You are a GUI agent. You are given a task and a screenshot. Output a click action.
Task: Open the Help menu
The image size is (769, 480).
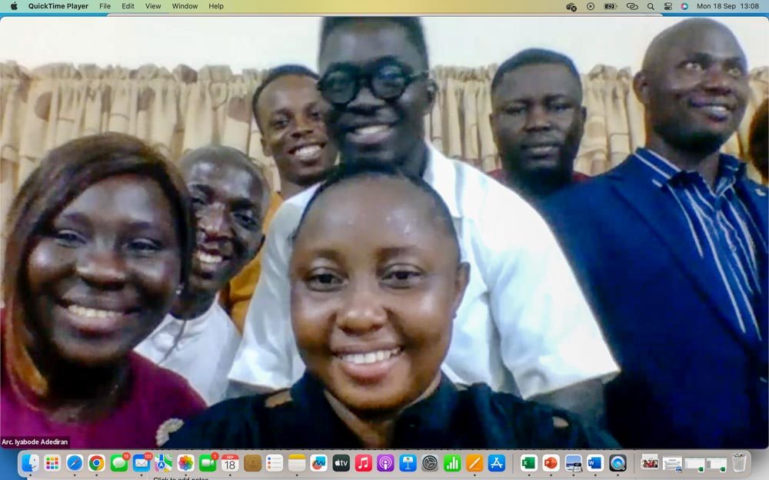pos(216,6)
